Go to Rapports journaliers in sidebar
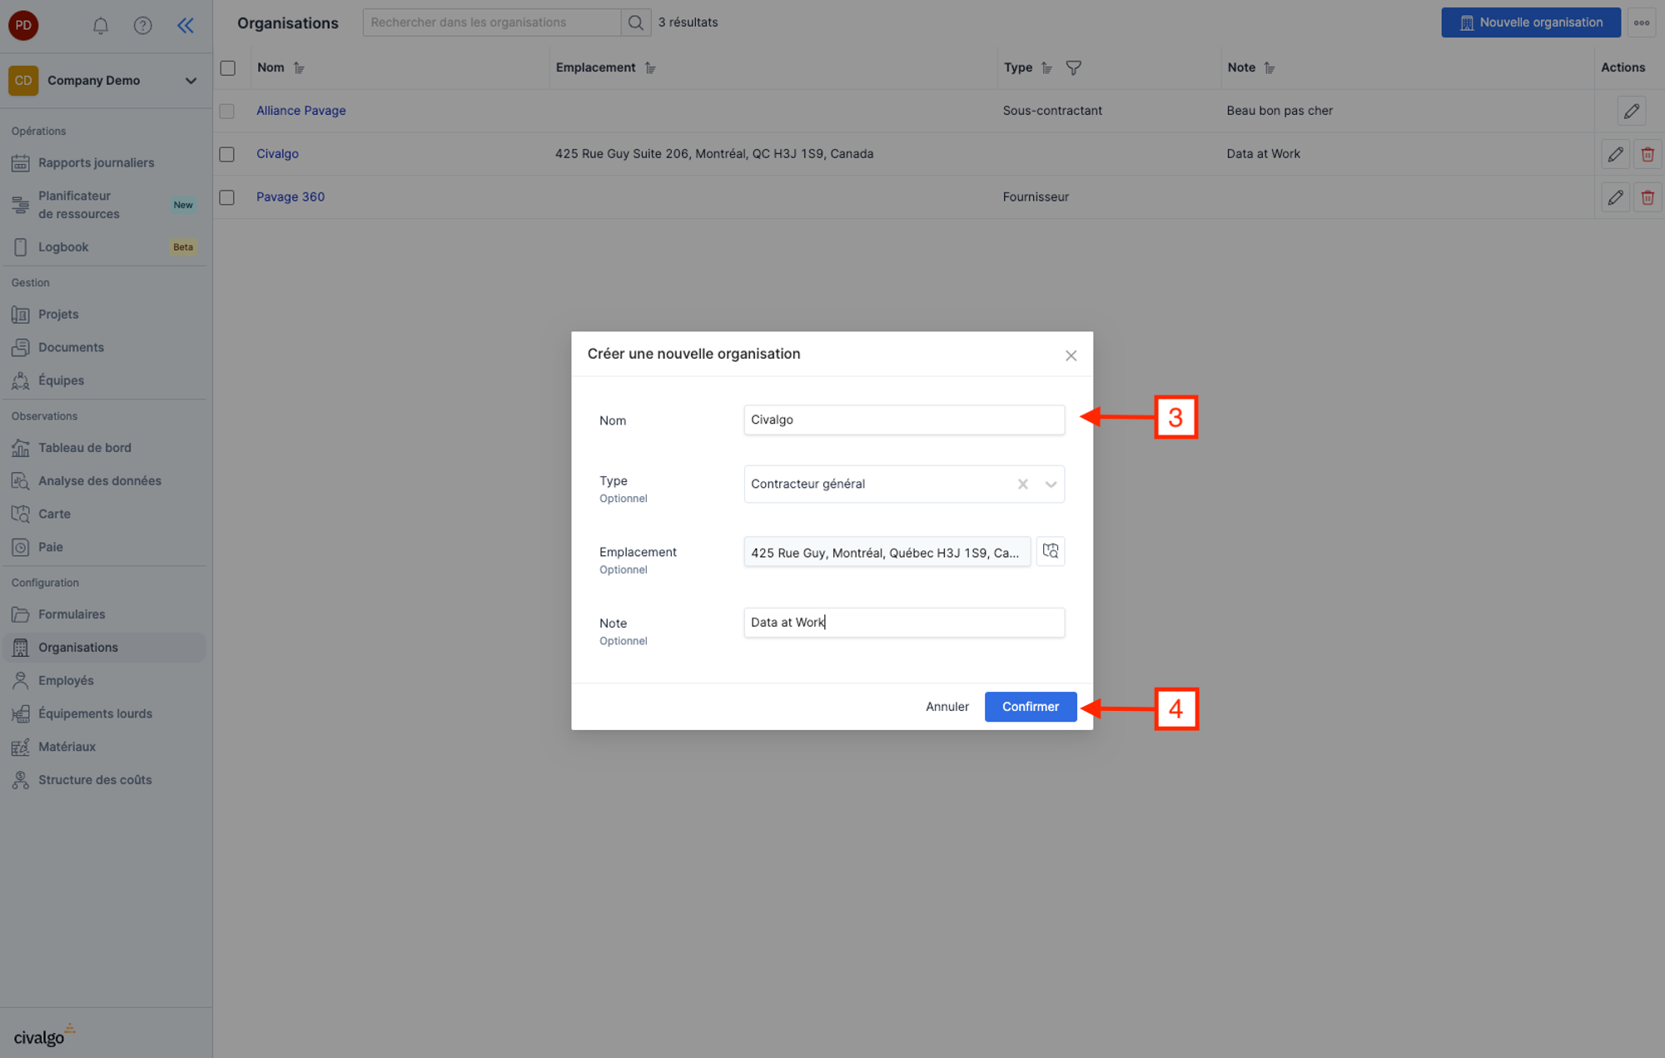Image resolution: width=1665 pixels, height=1058 pixels. 96,162
